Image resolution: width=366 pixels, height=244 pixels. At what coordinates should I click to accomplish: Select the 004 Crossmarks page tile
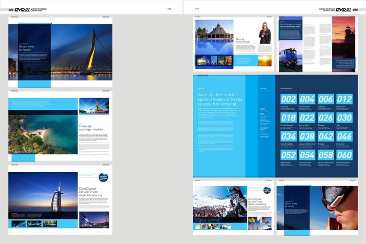307,100
